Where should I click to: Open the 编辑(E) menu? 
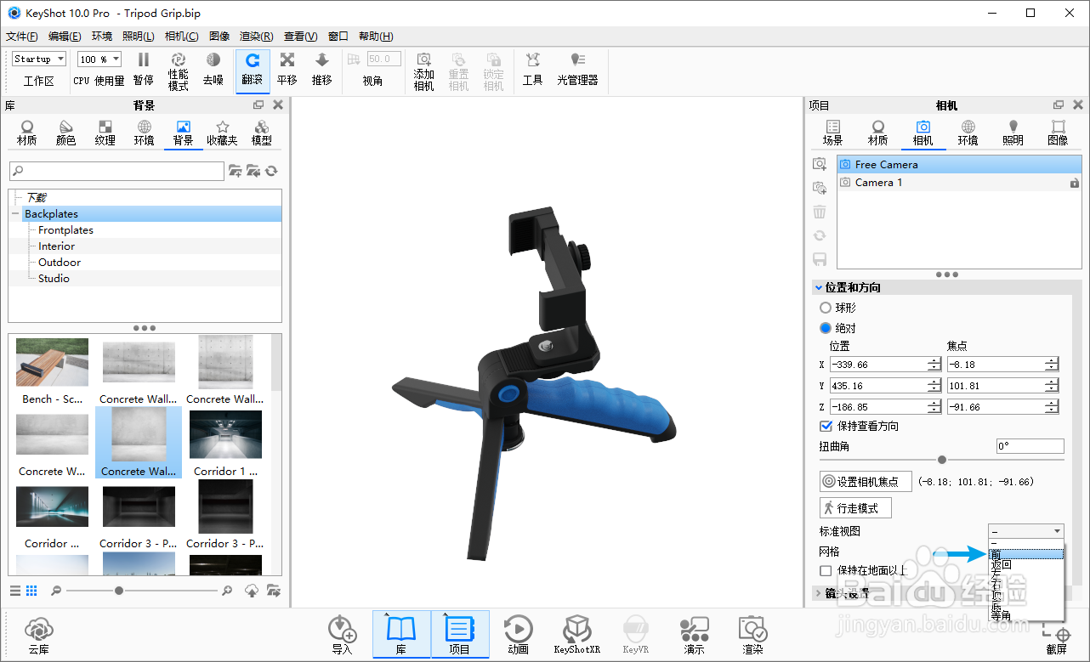[65, 37]
